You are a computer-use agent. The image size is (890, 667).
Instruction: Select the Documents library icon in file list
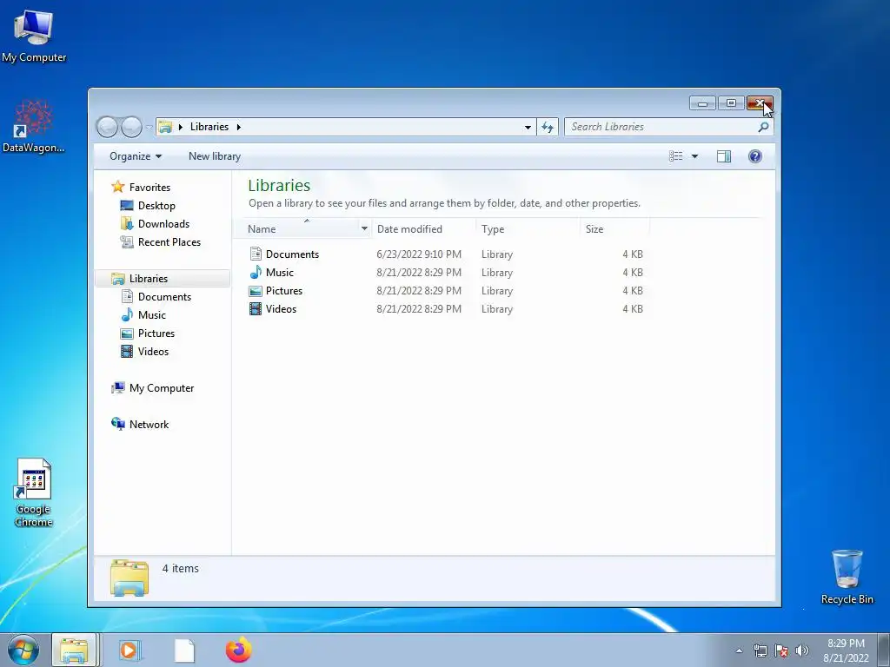click(x=256, y=254)
